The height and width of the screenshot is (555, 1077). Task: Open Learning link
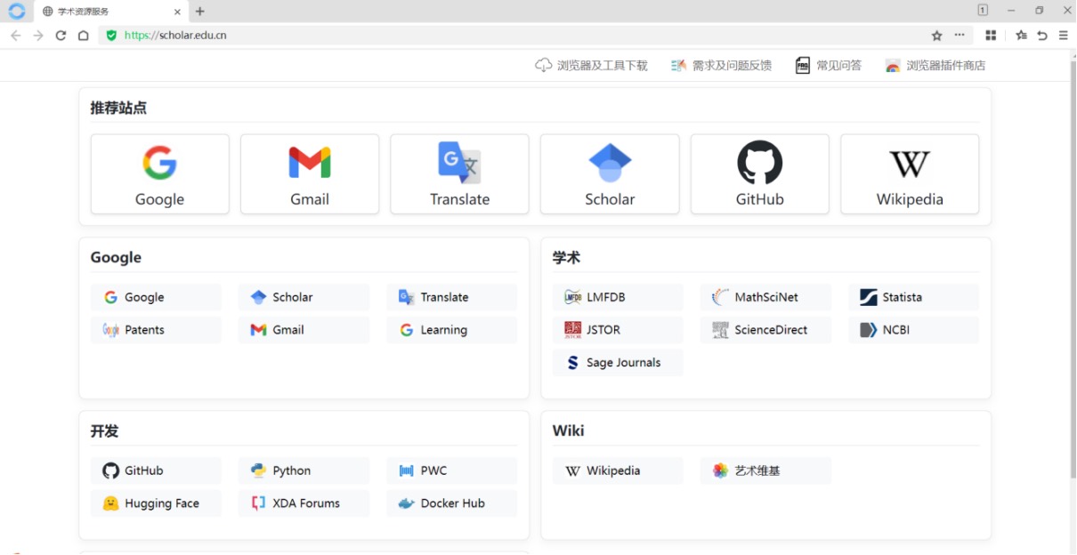(452, 330)
